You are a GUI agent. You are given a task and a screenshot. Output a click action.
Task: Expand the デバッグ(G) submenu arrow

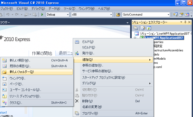coord(150,83)
